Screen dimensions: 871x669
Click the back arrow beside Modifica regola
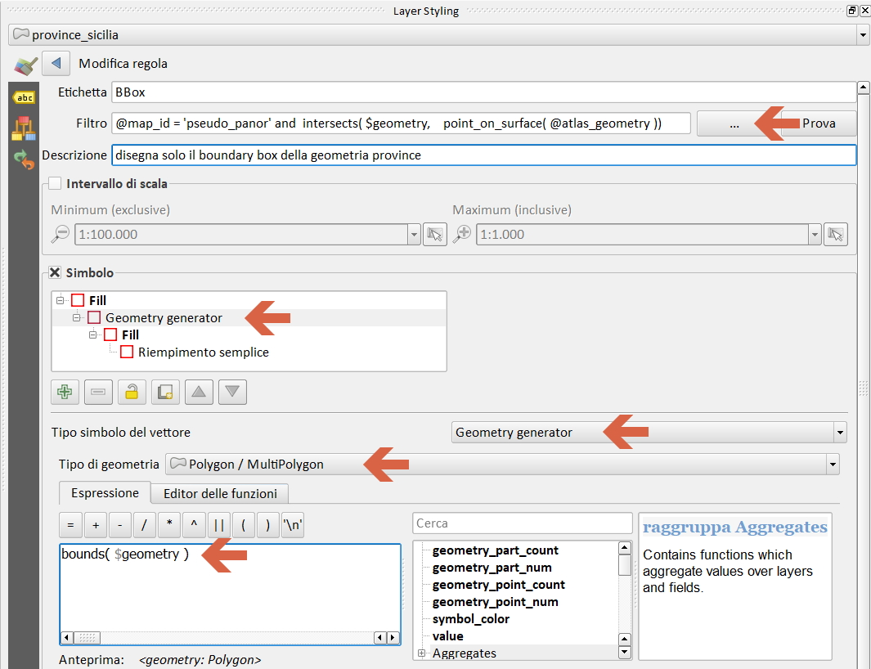click(x=56, y=63)
